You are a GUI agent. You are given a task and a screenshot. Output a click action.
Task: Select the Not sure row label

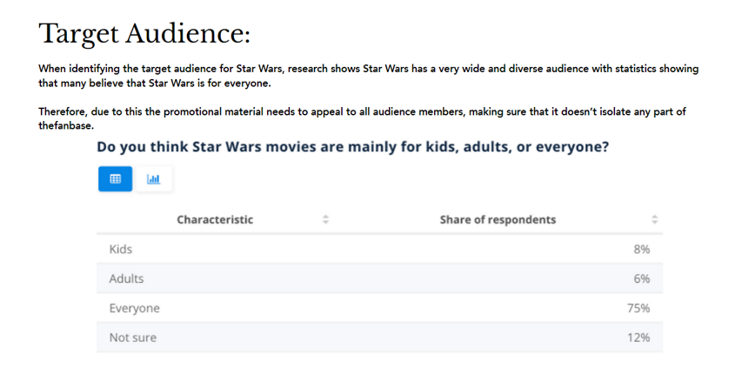coord(132,338)
